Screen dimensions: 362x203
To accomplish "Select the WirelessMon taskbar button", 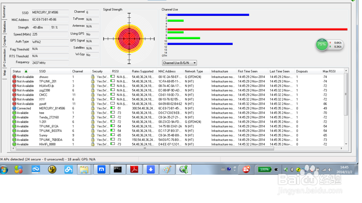I will pos(184,170).
